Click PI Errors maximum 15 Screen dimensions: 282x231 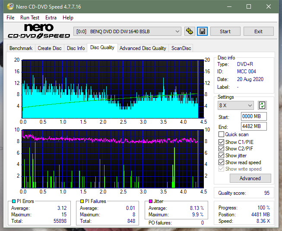64,215
